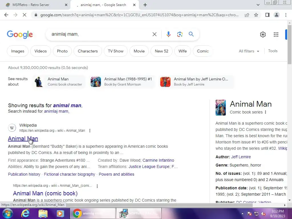Click the knowledge panel comic cover thumbnail
Viewport: 292px width, 219px height.
(x=221, y=108)
